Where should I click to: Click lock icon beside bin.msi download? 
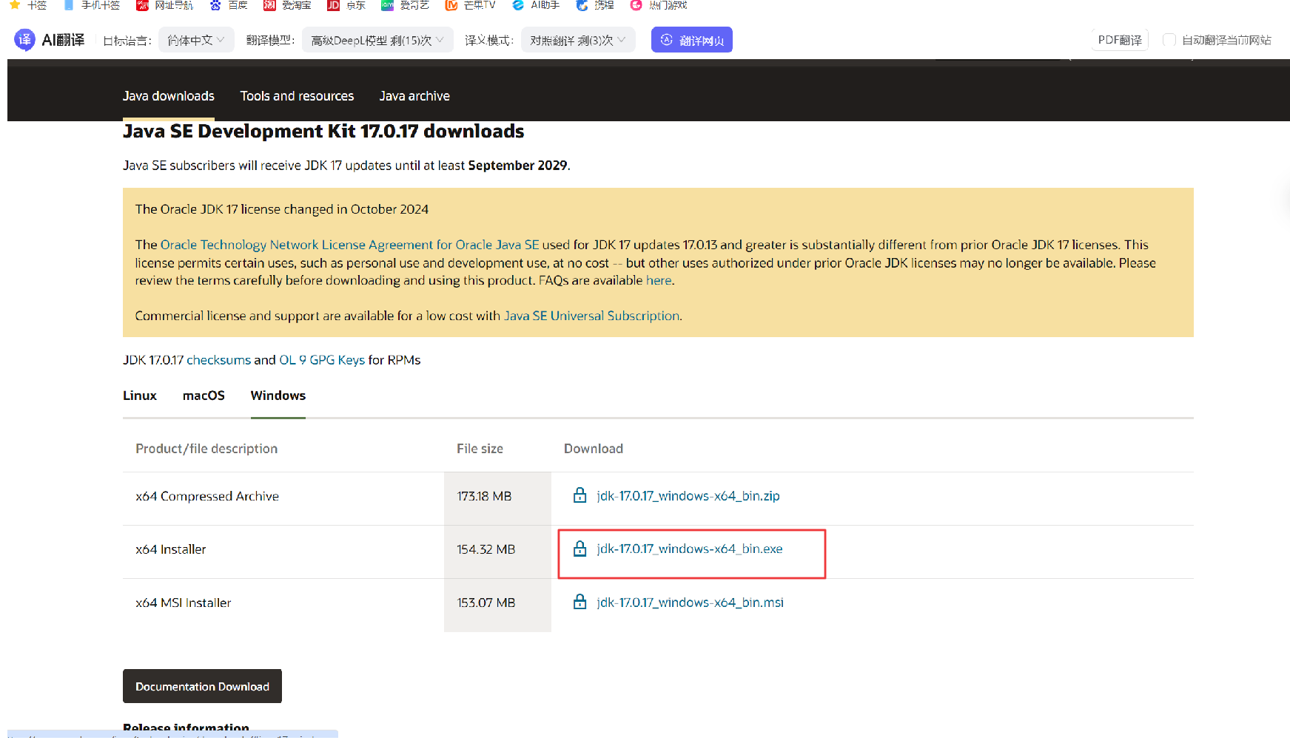click(x=580, y=602)
